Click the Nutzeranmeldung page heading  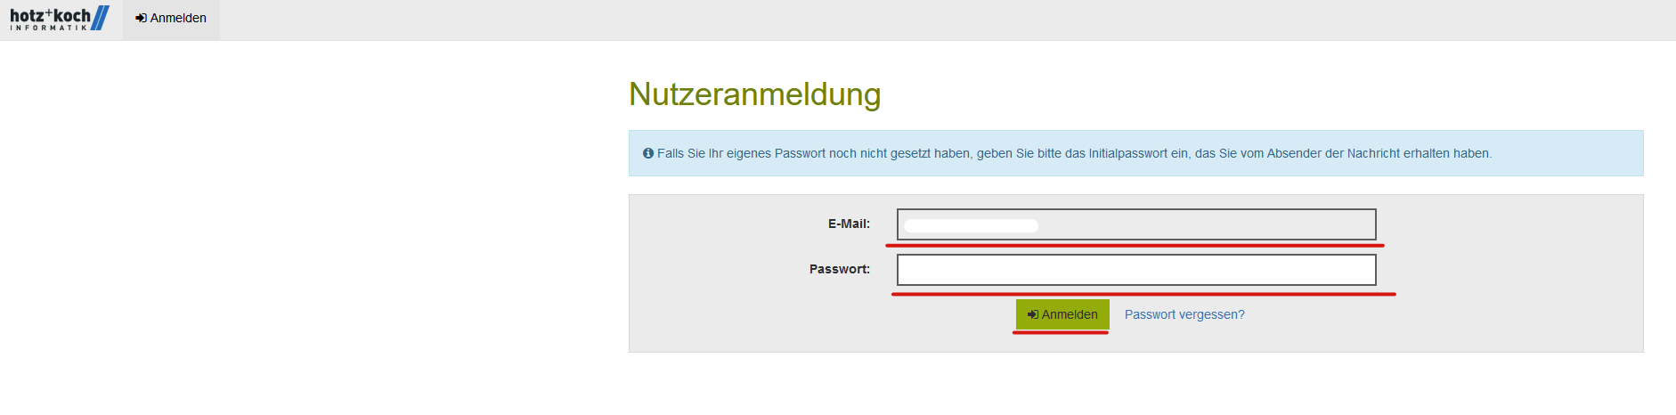click(x=754, y=94)
